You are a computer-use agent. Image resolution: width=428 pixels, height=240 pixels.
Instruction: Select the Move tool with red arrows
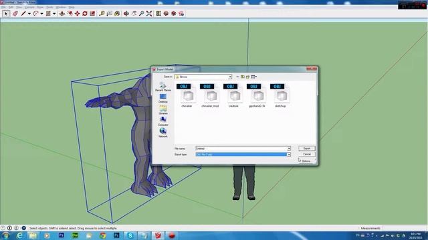78,13
